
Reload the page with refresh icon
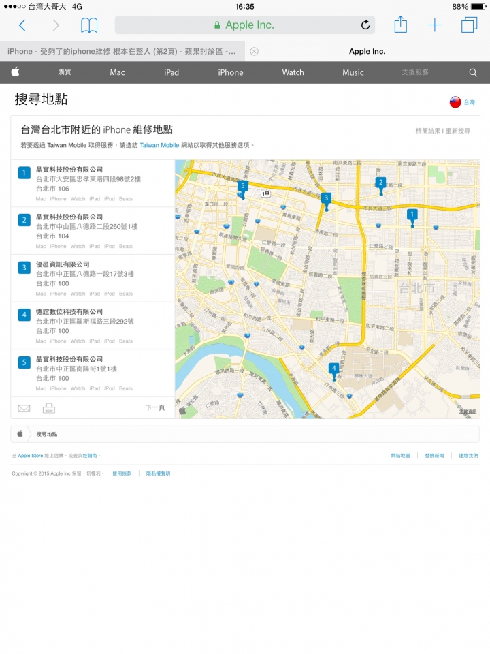pyautogui.click(x=365, y=25)
